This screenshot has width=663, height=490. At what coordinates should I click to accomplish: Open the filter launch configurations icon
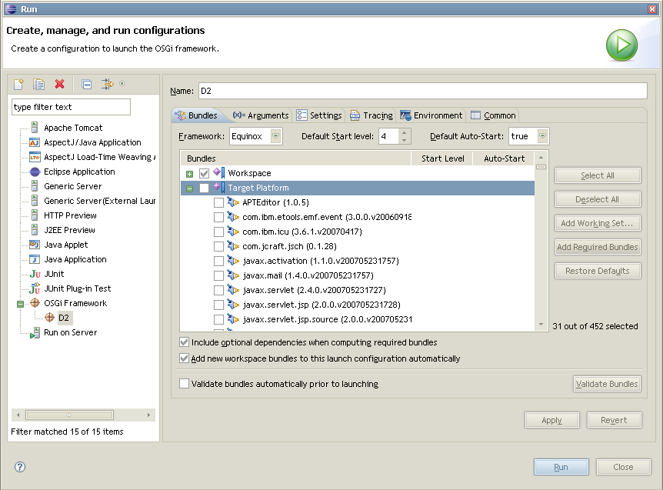click(108, 84)
